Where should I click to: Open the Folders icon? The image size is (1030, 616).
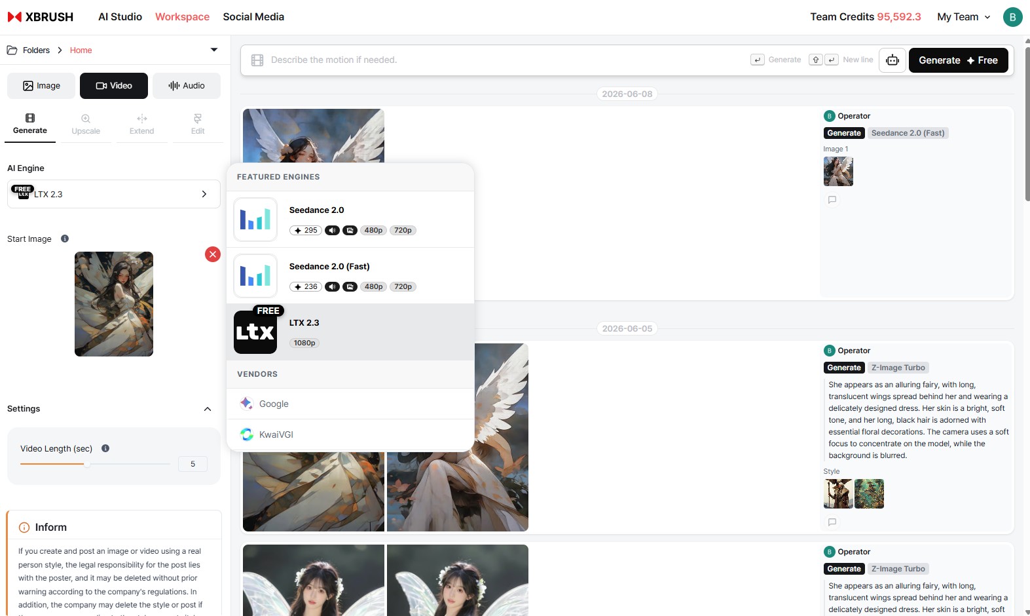pyautogui.click(x=12, y=50)
